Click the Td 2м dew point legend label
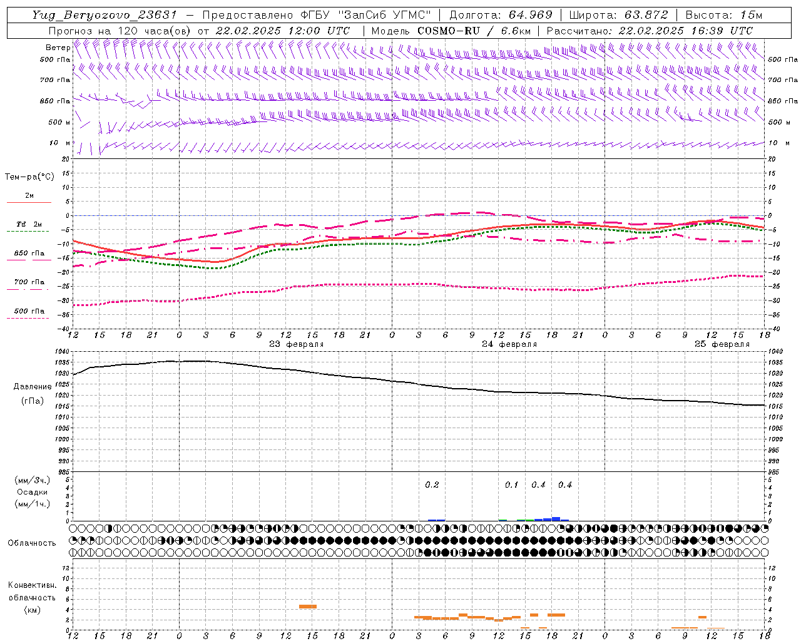 [29, 224]
